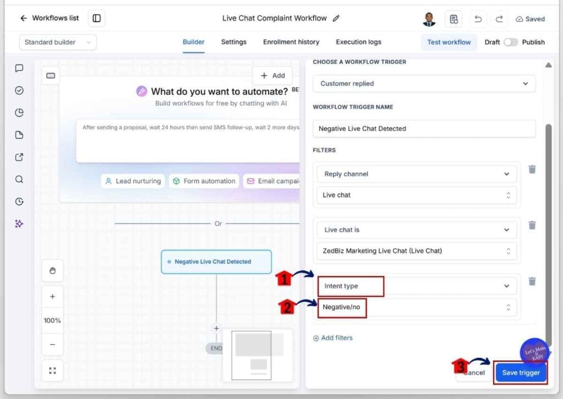Click the Saved cloud status
563x399 pixels.
(x=531, y=19)
